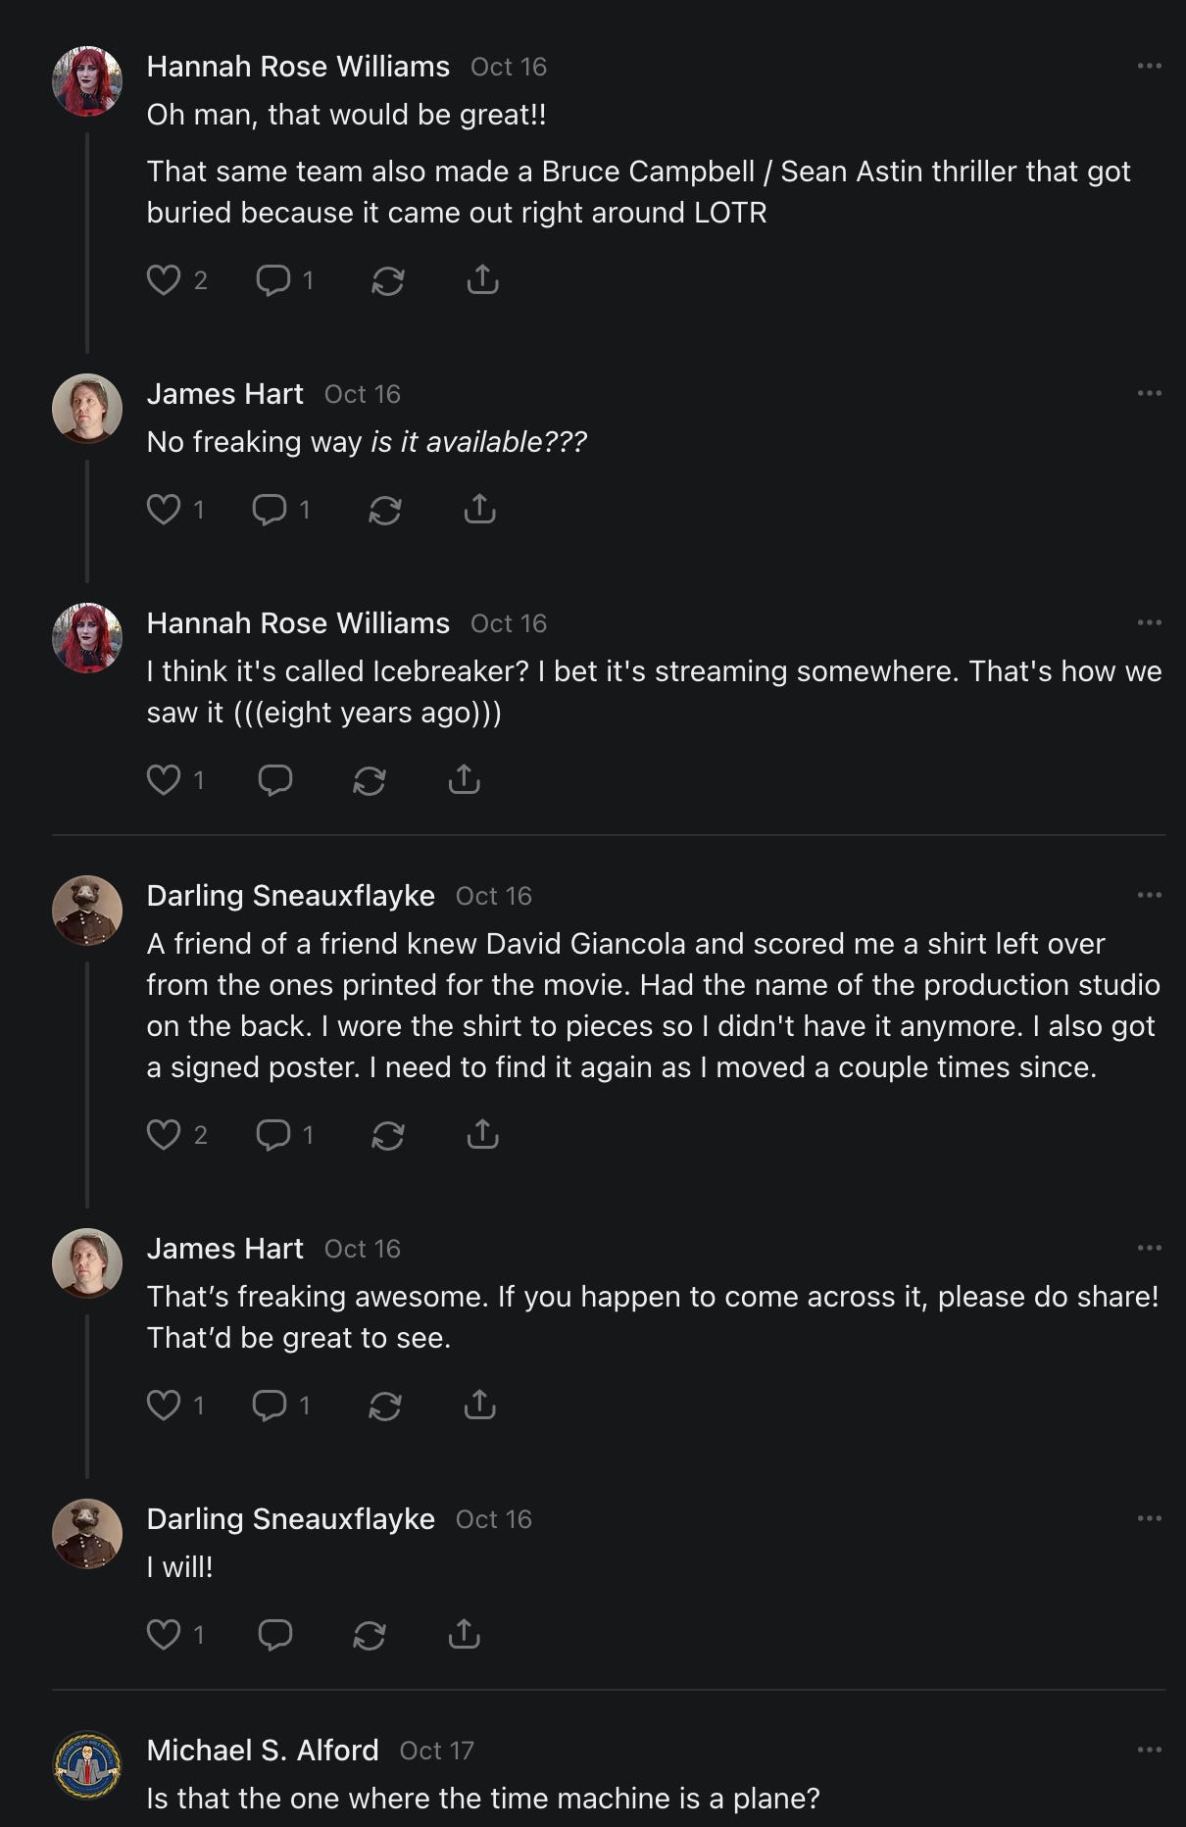Click Hannah Rose Williams' avatar on first comment
This screenshot has height=1827, width=1186.
pyautogui.click(x=87, y=81)
